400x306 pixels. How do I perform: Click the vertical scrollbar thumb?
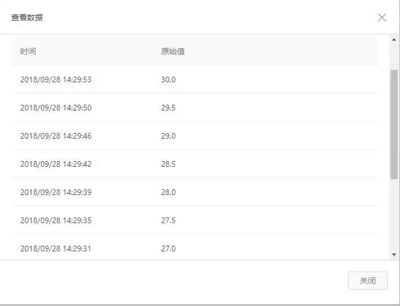[394, 125]
